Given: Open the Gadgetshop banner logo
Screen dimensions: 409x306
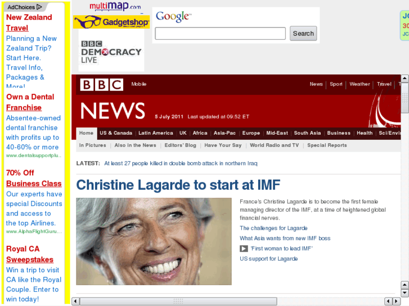Looking at the screenshot, I should [x=111, y=22].
